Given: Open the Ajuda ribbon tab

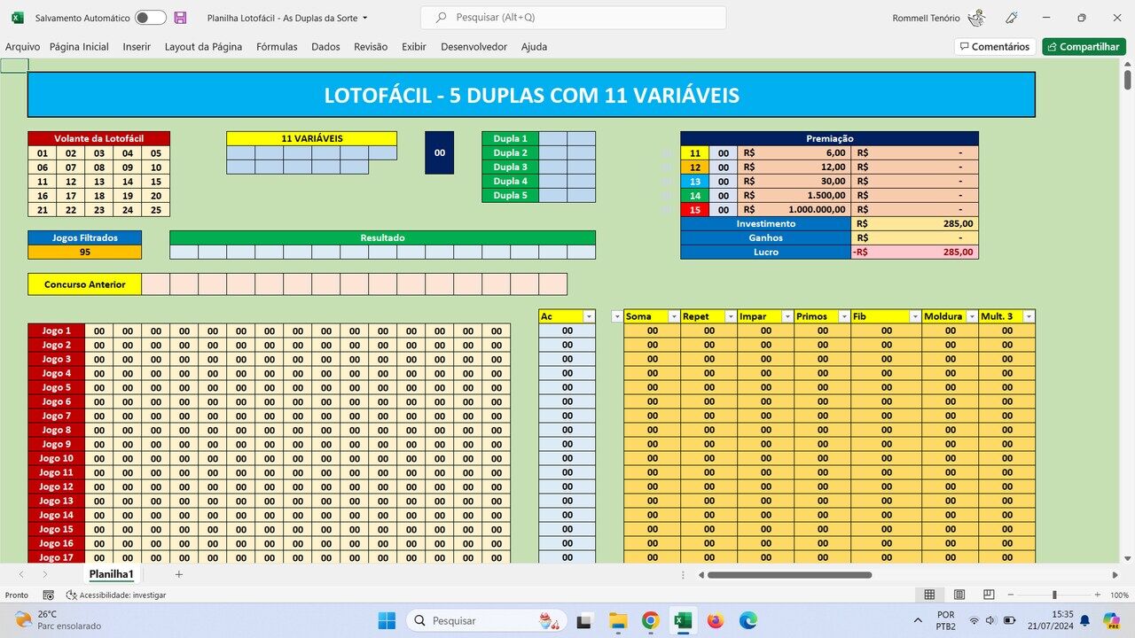Looking at the screenshot, I should (x=534, y=47).
